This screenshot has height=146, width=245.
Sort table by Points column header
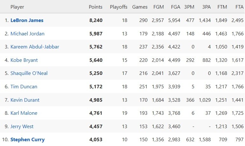tap(95, 7)
